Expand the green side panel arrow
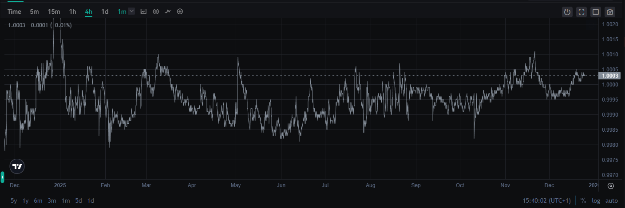 pyautogui.click(x=2, y=177)
